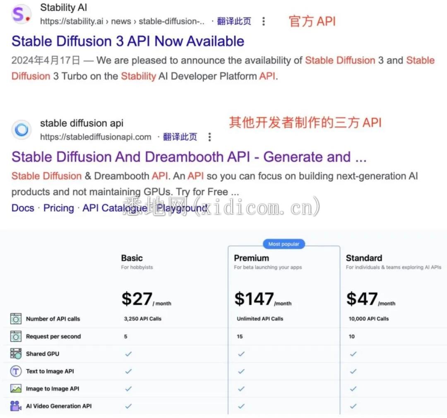The height and width of the screenshot is (418, 447).
Task: Click 翻译此页 for the stablediffusionapi.com result
Action: click(x=180, y=137)
